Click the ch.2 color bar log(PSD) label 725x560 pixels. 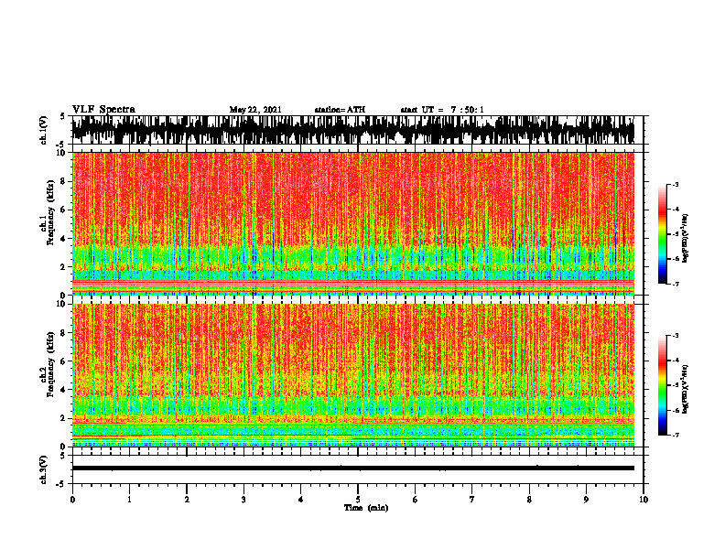click(685, 390)
